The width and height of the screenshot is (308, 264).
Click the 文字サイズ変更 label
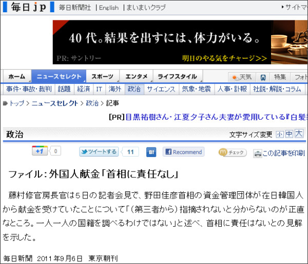251,135
